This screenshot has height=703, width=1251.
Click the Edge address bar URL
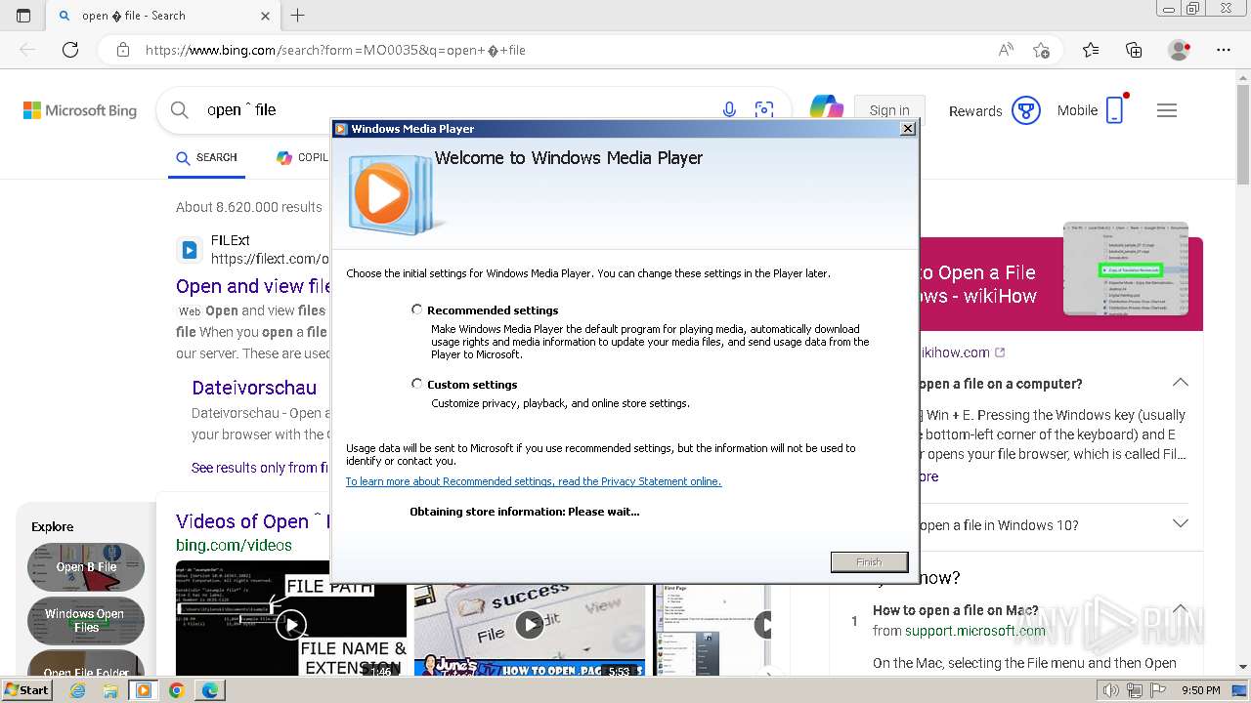pos(335,50)
